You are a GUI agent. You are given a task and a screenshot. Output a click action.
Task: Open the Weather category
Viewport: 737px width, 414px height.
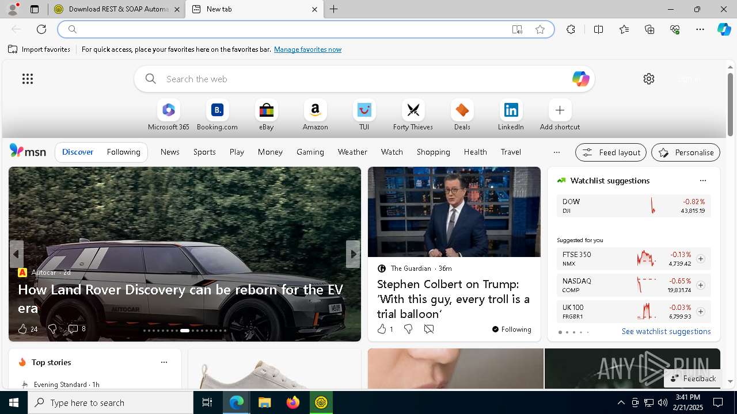click(x=352, y=152)
